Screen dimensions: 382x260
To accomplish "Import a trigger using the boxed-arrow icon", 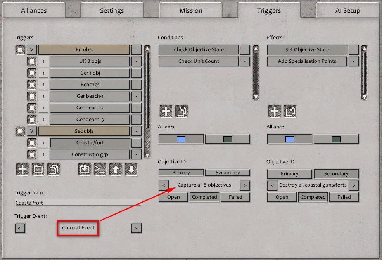I will click(x=84, y=170).
